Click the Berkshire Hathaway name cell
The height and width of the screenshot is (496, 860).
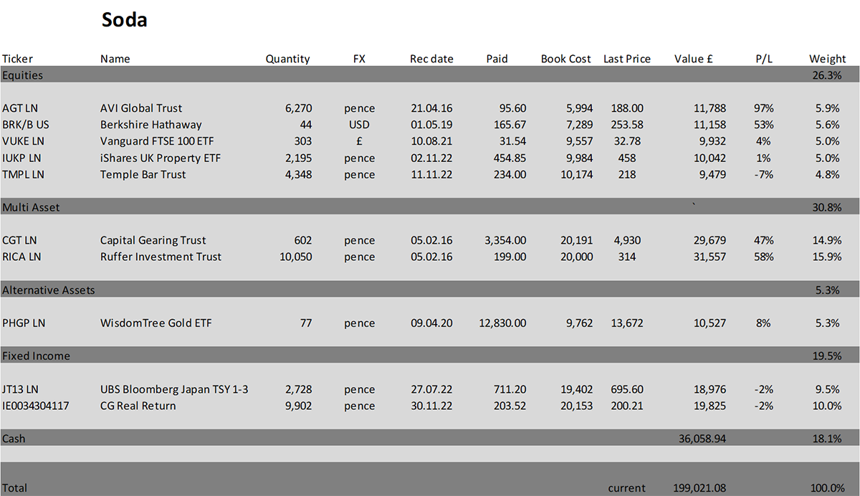(151, 125)
